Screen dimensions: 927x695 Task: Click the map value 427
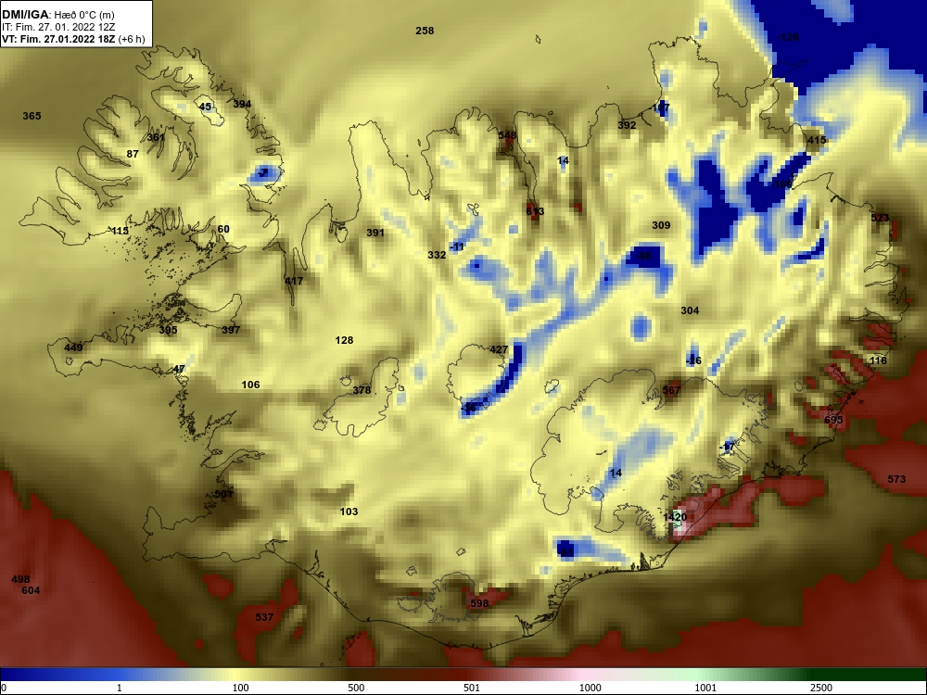499,350
